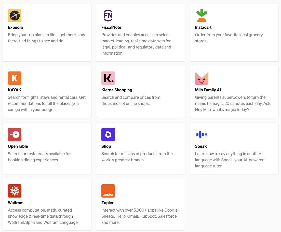This screenshot has height=232, width=281.
Task: Select the FiscalNote data sets description
Action: click(x=136, y=44)
